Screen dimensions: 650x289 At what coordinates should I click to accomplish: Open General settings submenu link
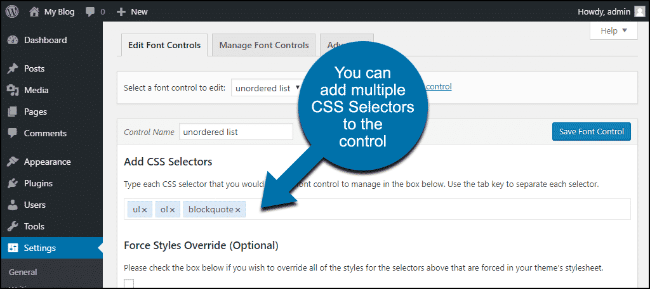click(23, 272)
